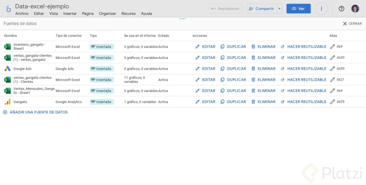Click the Insertada badge in Google Ads row
Image resolution: width=366 pixels, height=185 pixels.
click(102, 69)
